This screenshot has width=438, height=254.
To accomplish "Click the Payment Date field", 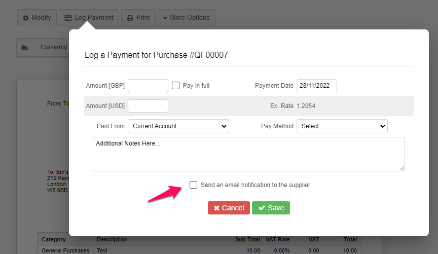I will tap(317, 86).
